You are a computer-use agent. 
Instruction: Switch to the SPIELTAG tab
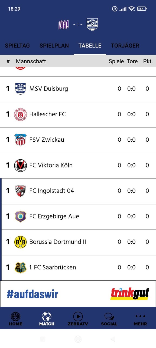click(x=17, y=46)
